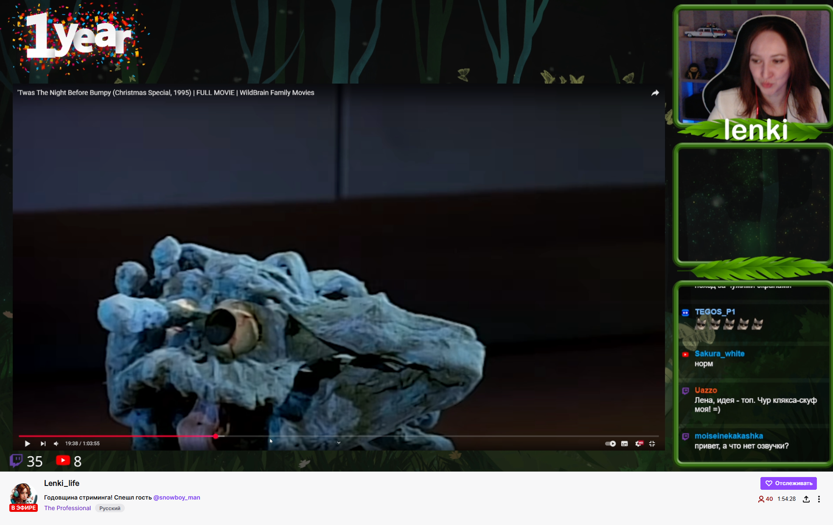Click the Русский language tag
This screenshot has height=525, width=833.
110,508
